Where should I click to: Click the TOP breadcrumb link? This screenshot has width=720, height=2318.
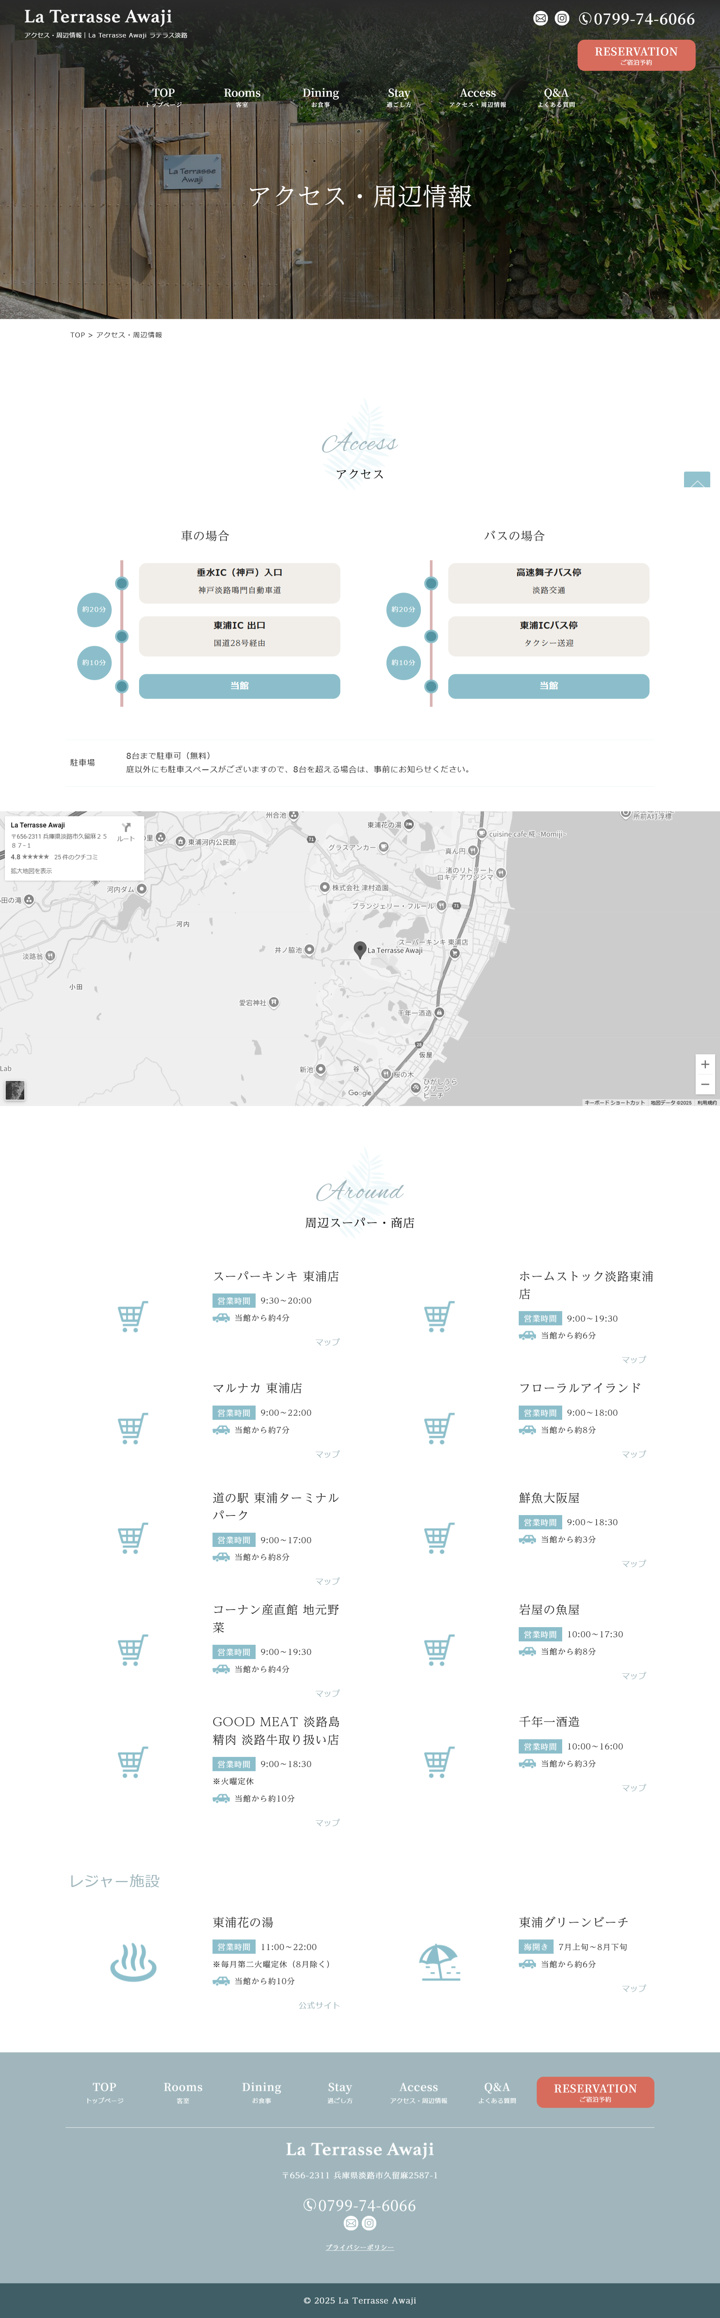point(78,335)
